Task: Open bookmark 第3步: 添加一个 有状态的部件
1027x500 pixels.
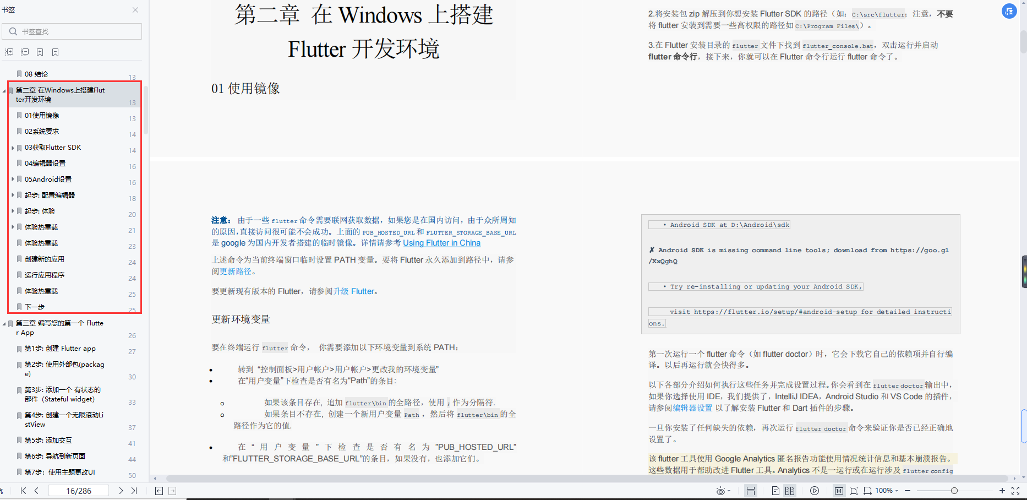Action: 63,394
